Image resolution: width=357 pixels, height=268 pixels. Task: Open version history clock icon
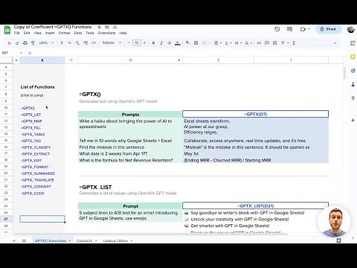point(277,29)
